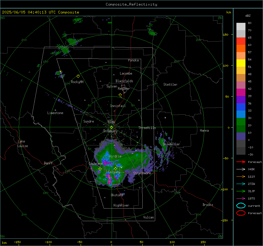Viewport: 263px width, 246px height.
Task: Click the Airdrie city label
Action: (115, 156)
